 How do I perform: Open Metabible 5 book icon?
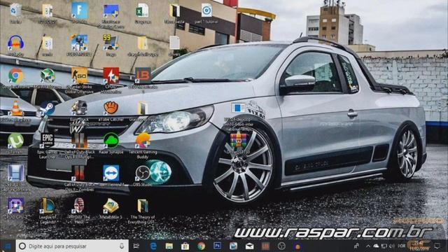111,206
